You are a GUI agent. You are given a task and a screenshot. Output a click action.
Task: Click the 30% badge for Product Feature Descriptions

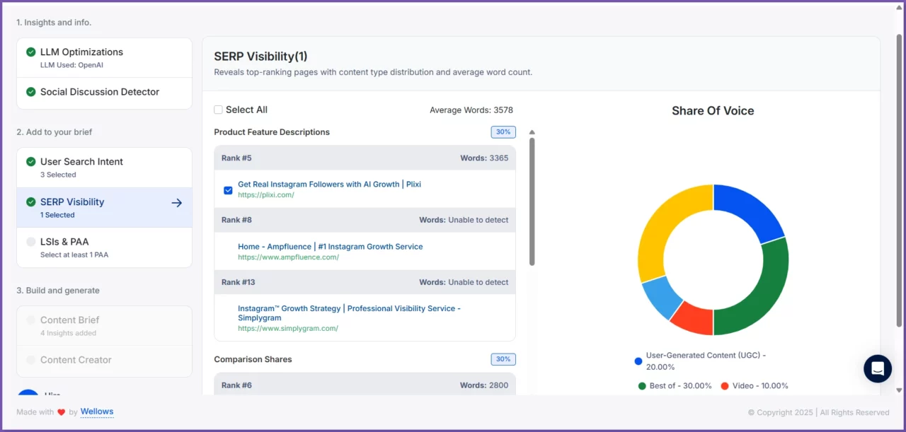pyautogui.click(x=503, y=132)
